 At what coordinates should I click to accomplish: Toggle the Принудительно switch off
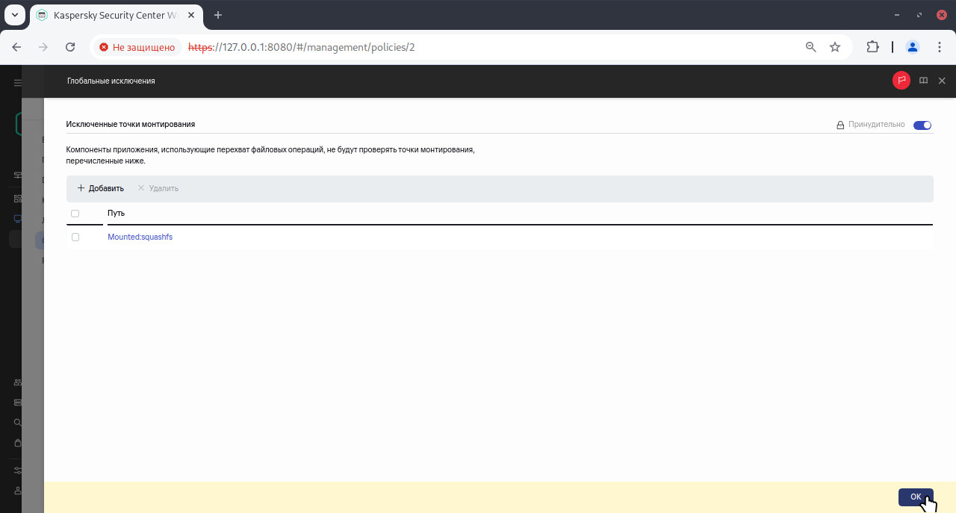(x=922, y=125)
